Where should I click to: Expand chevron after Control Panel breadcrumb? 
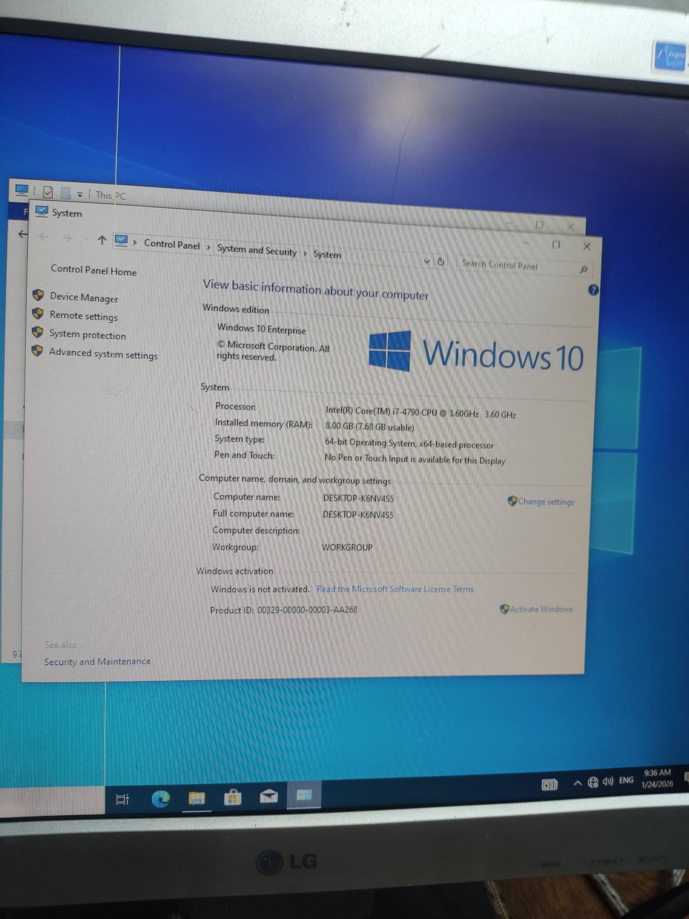tap(208, 248)
